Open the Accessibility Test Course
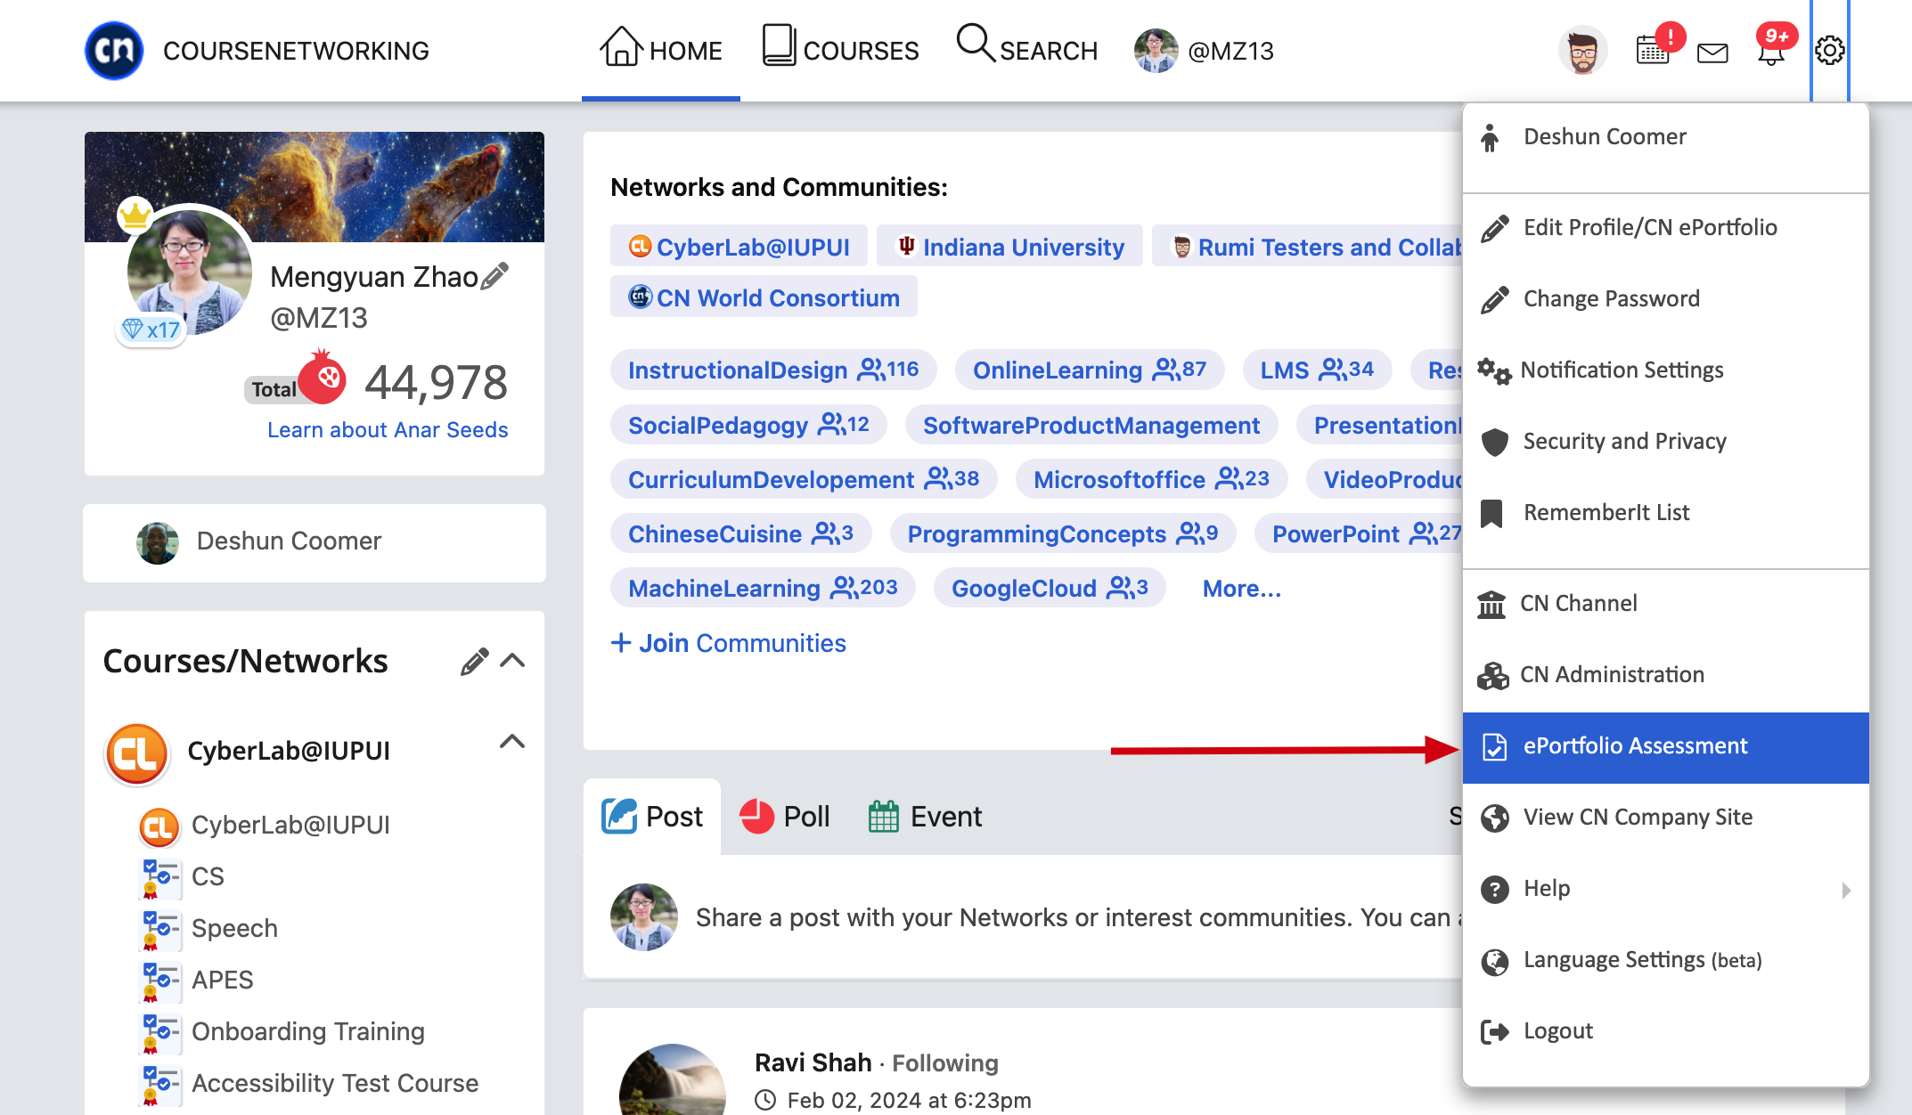 (x=335, y=1083)
